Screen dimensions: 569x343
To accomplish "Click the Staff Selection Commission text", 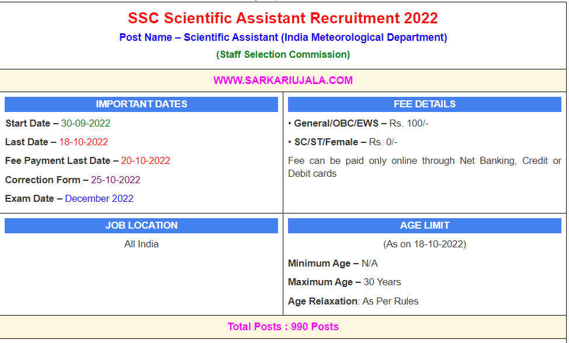I will click(283, 54).
